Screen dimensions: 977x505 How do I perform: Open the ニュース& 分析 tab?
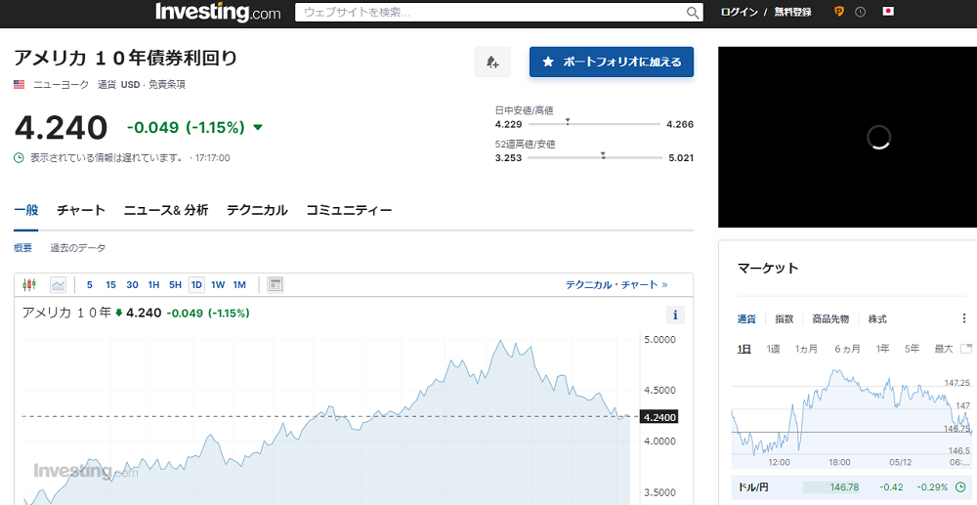click(166, 210)
